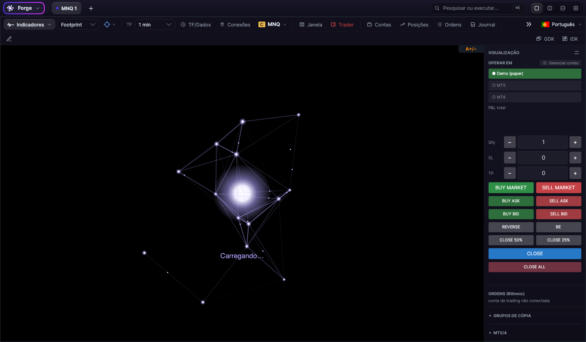586x342 pixels.
Task: Click the SELL MARKET button
Action: click(x=559, y=188)
